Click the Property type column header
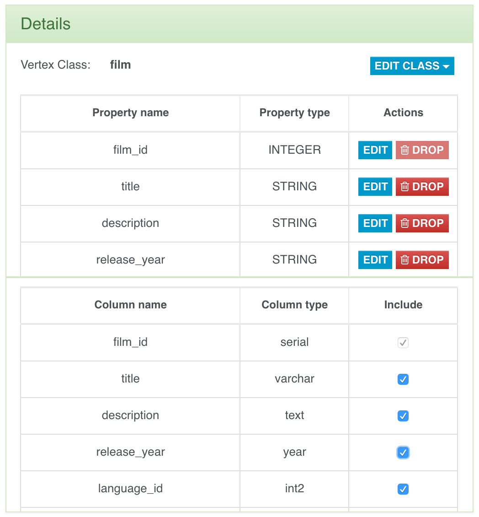This screenshot has width=479, height=517. coord(294,113)
